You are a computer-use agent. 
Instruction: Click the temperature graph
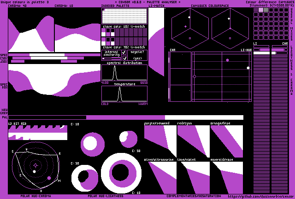(x=124, y=94)
